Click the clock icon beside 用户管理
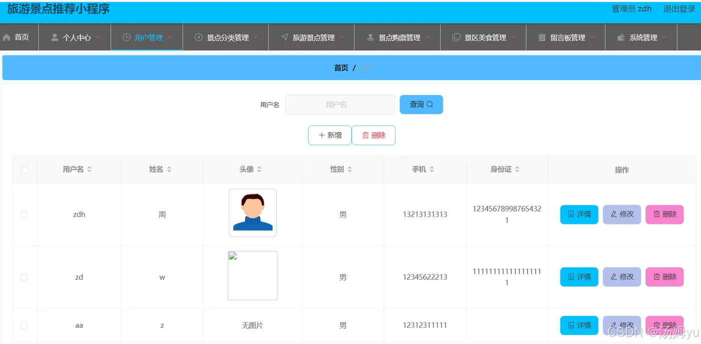The height and width of the screenshot is (344, 701). coord(127,37)
